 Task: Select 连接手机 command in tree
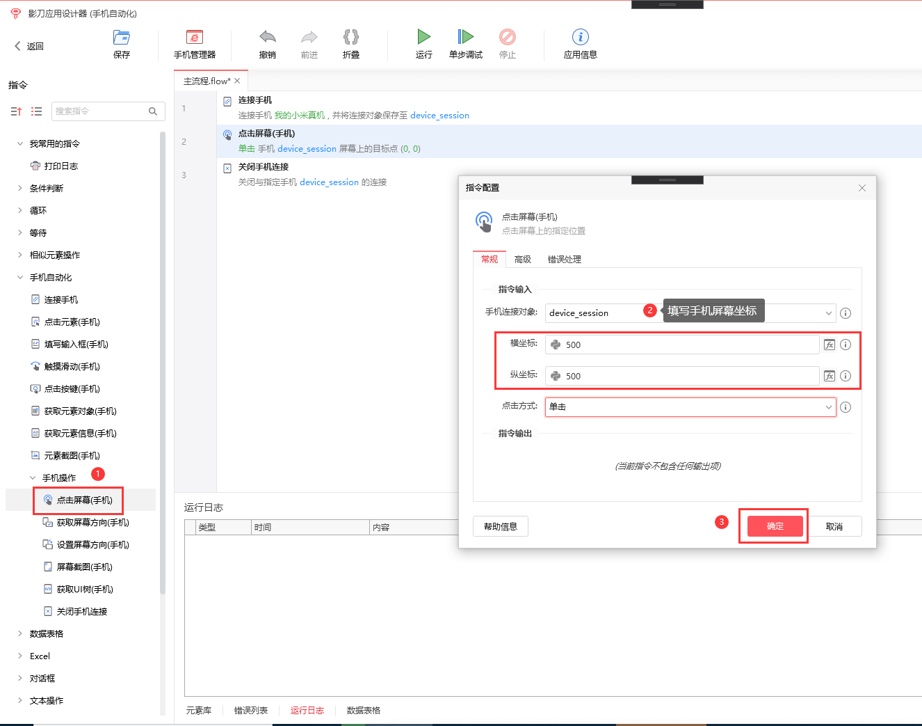54,299
